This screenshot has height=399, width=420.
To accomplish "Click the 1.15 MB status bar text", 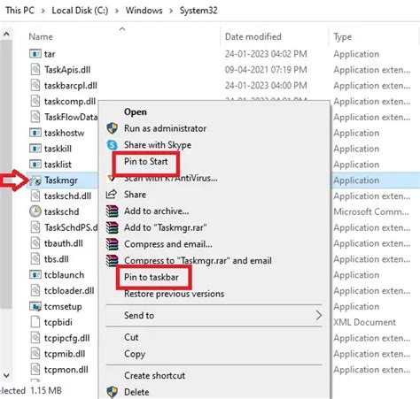I will click(x=46, y=391).
